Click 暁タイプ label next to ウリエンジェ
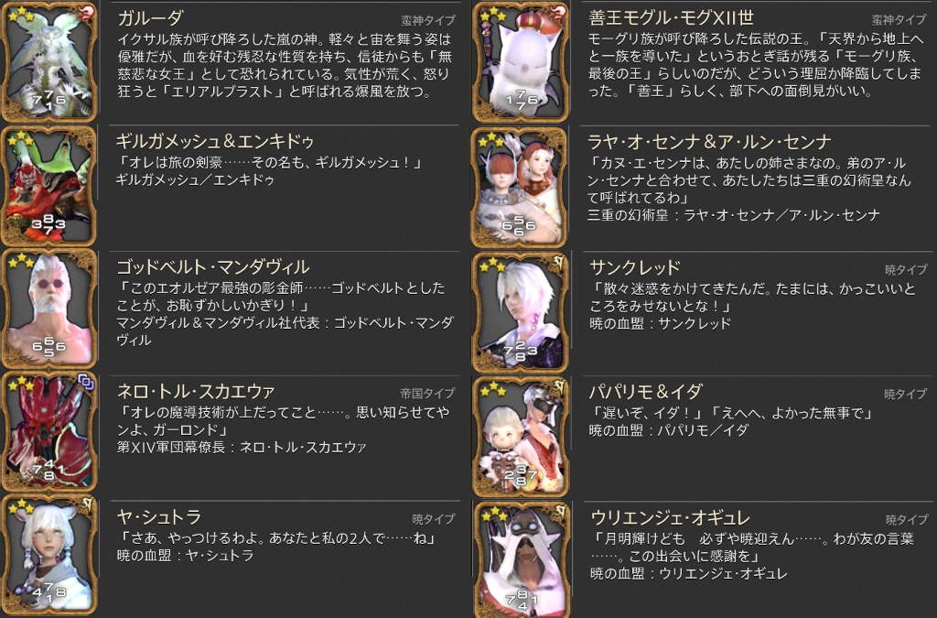This screenshot has height=618, width=937. pyautogui.click(x=907, y=520)
